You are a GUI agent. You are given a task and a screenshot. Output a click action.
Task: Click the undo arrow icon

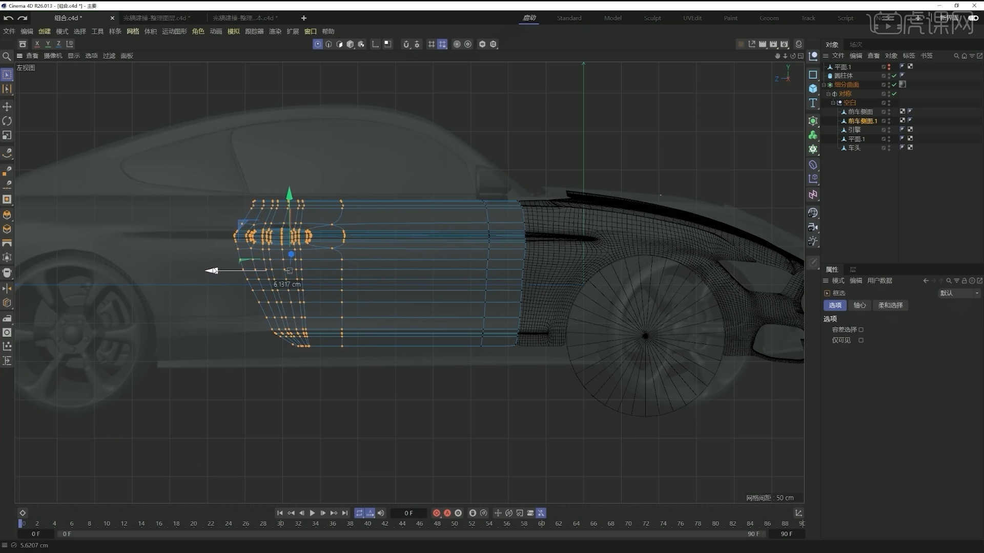point(9,18)
